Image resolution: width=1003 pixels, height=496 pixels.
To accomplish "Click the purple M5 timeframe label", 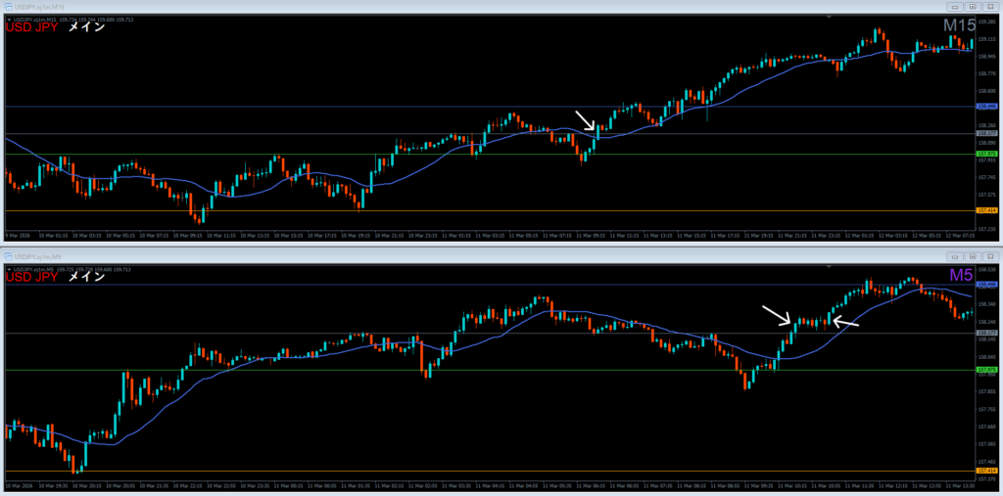I will pos(961,276).
